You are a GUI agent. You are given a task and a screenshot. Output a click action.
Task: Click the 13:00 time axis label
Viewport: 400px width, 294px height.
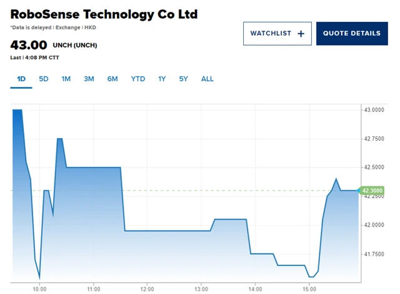coord(201,289)
